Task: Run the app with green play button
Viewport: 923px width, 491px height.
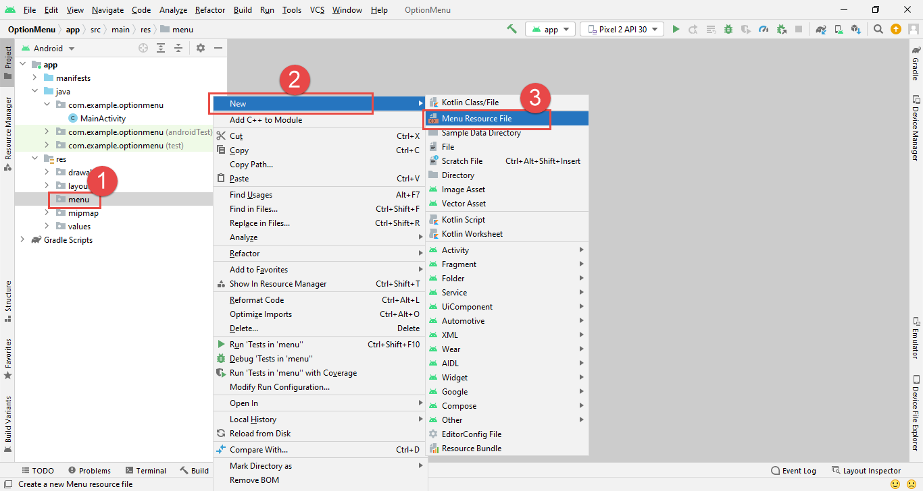Action: 676,29
